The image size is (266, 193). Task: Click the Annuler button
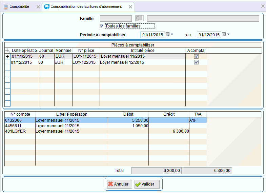pos(119,184)
